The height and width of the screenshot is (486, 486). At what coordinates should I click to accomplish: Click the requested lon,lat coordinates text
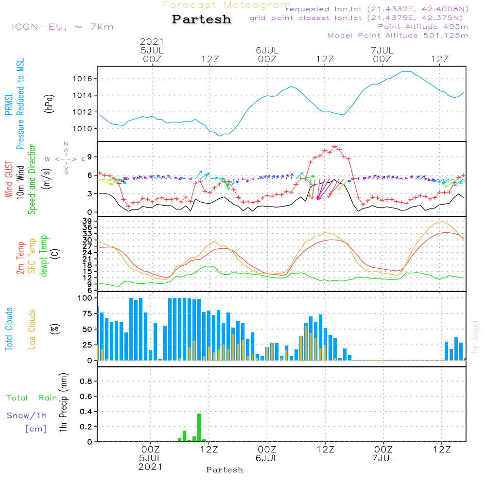[377, 9]
